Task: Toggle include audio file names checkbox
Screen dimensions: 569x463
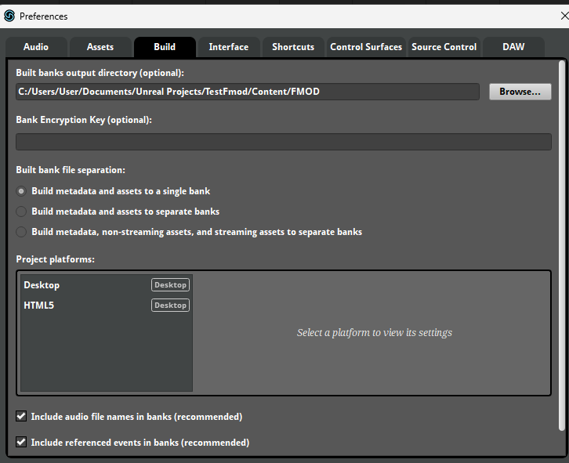Action: click(21, 416)
